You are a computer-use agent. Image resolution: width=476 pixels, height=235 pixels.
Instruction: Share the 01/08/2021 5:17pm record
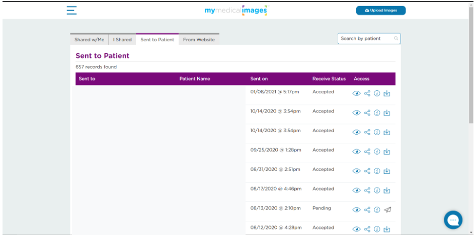click(x=367, y=93)
